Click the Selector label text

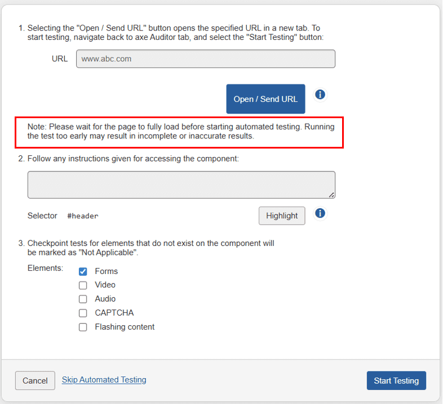[x=42, y=216]
